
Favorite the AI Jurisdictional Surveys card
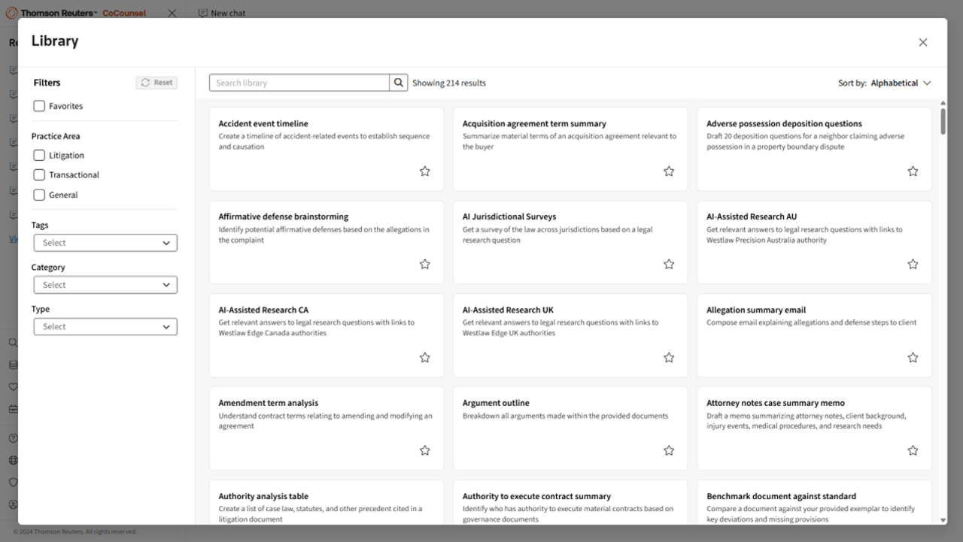point(668,265)
